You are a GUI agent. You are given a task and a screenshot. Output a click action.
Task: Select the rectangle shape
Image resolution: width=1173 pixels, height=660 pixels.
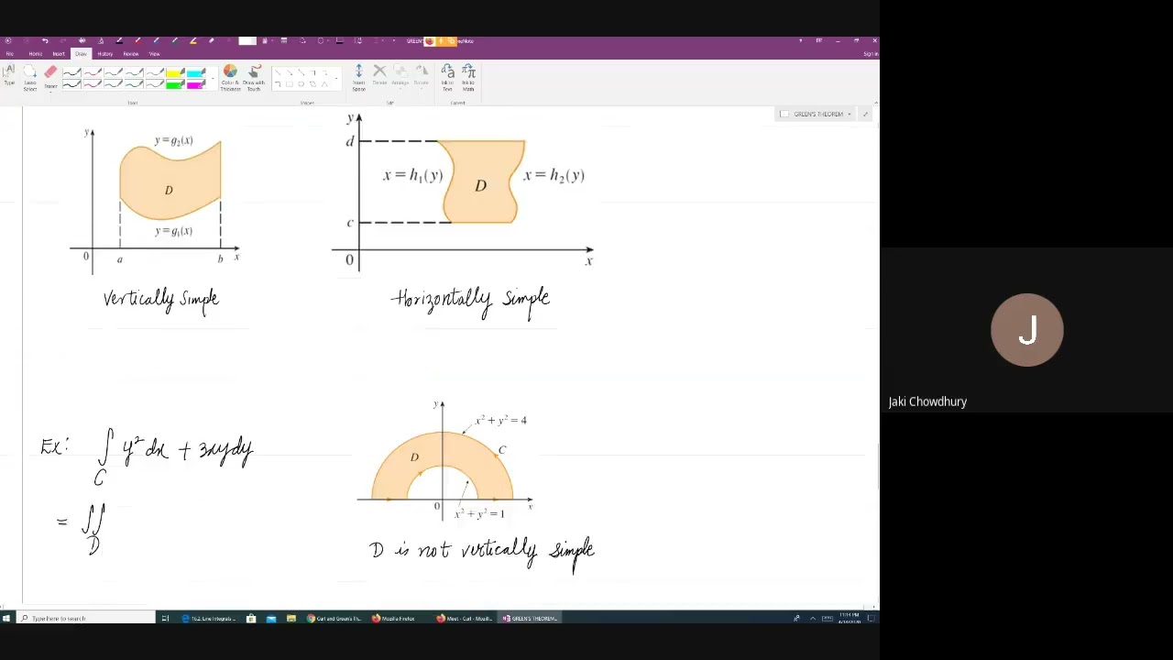(x=290, y=84)
